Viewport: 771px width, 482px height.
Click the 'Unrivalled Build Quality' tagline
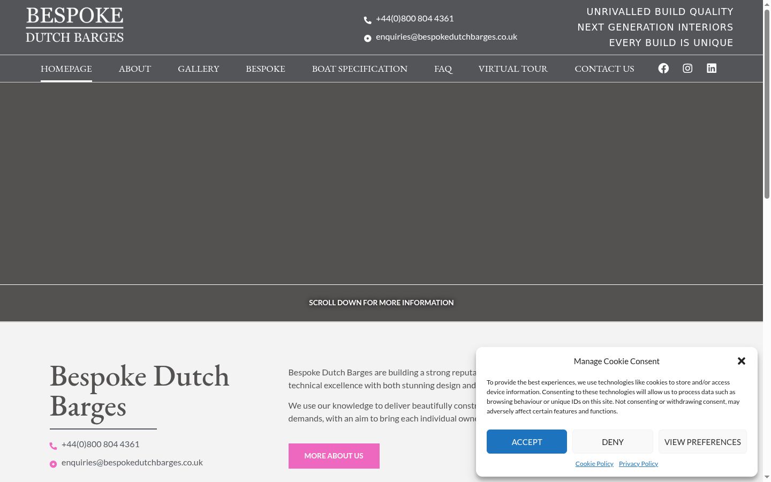pos(660,12)
